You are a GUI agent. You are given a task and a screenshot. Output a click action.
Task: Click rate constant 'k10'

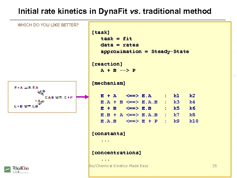pos(194,121)
